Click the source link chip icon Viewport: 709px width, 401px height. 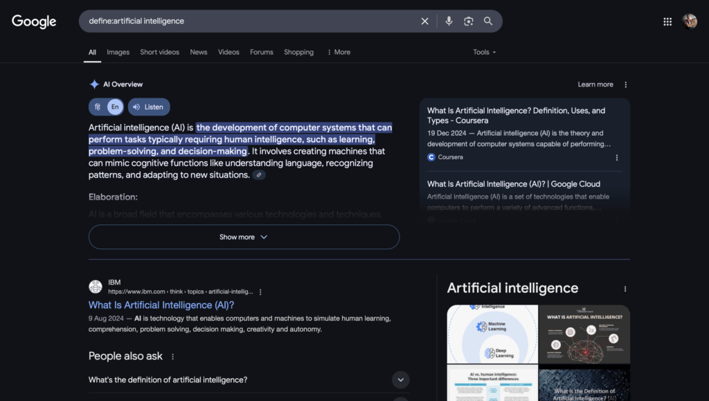pyautogui.click(x=259, y=175)
